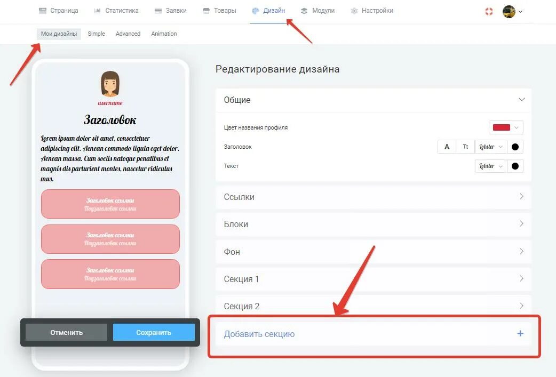Click the Отменить button
The height and width of the screenshot is (377, 556).
pos(66,332)
